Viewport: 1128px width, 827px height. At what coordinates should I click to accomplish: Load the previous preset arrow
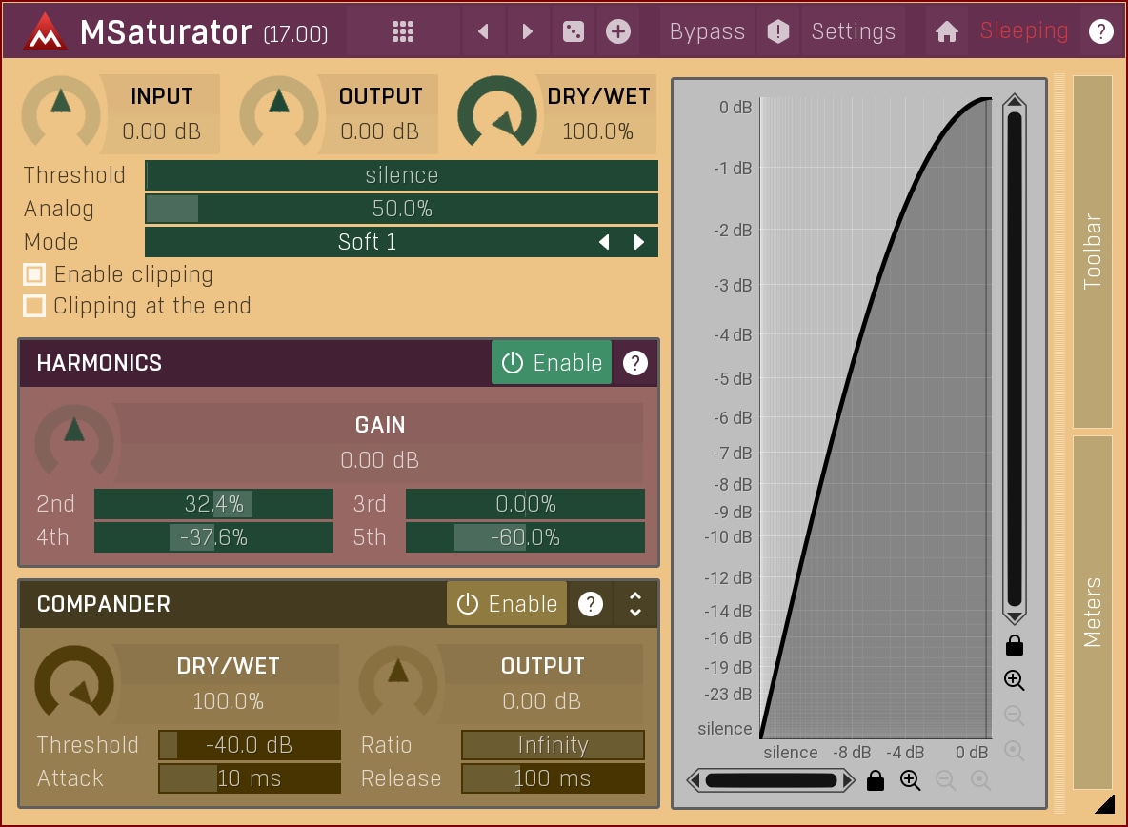483,31
